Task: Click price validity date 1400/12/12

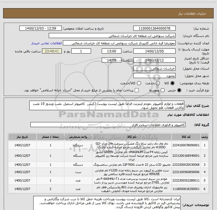Action: pyautogui.click(x=154, y=60)
